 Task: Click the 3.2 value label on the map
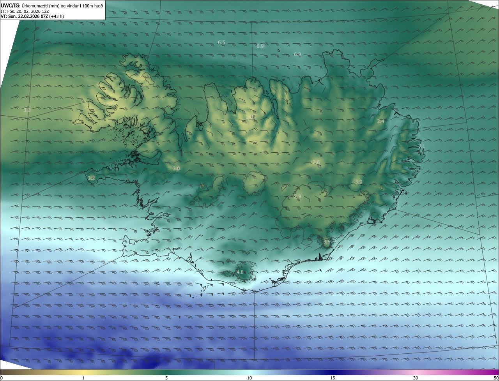coord(91,178)
